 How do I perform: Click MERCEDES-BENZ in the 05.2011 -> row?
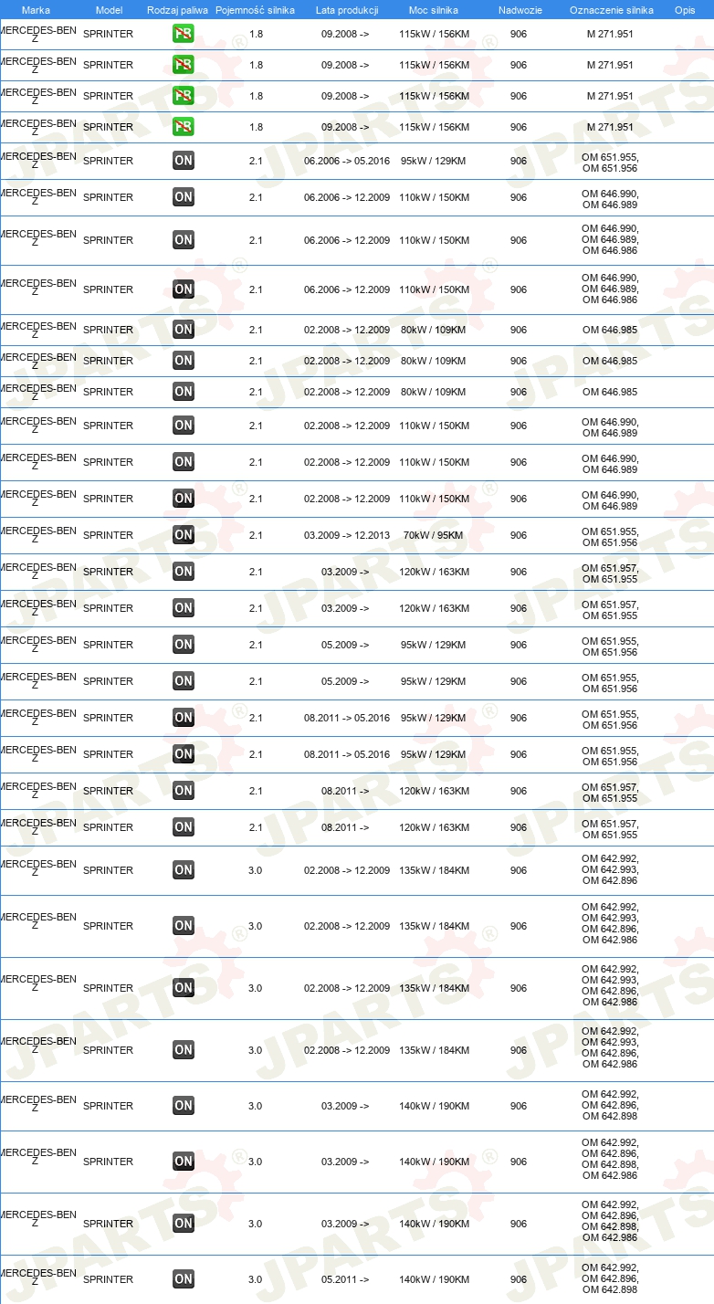[x=38, y=1278]
